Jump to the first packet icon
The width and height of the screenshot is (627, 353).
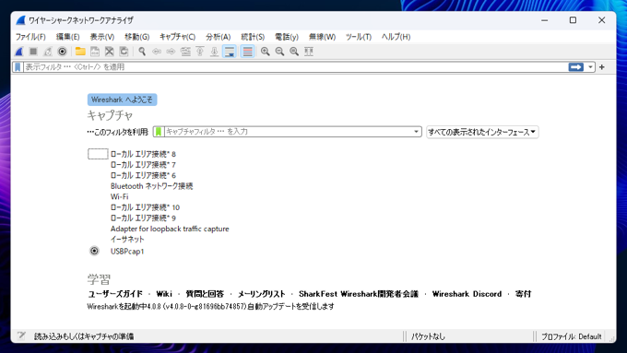pos(200,52)
